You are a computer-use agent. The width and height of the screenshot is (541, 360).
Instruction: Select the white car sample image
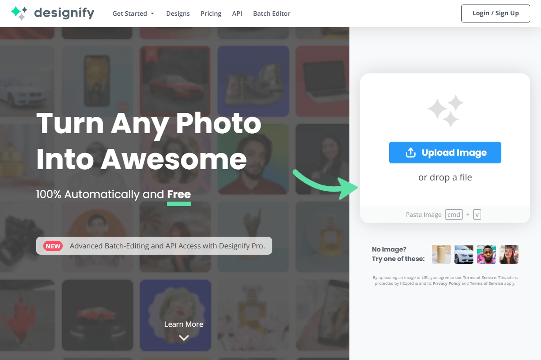coord(464,254)
